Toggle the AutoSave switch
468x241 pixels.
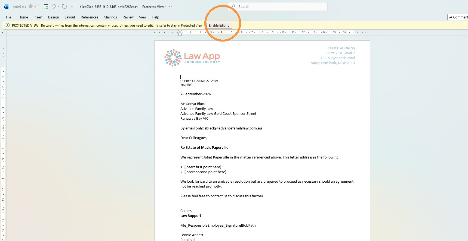(x=34, y=7)
